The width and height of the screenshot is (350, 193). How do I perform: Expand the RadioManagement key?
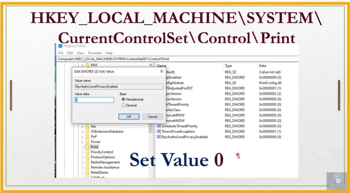tap(82, 162)
